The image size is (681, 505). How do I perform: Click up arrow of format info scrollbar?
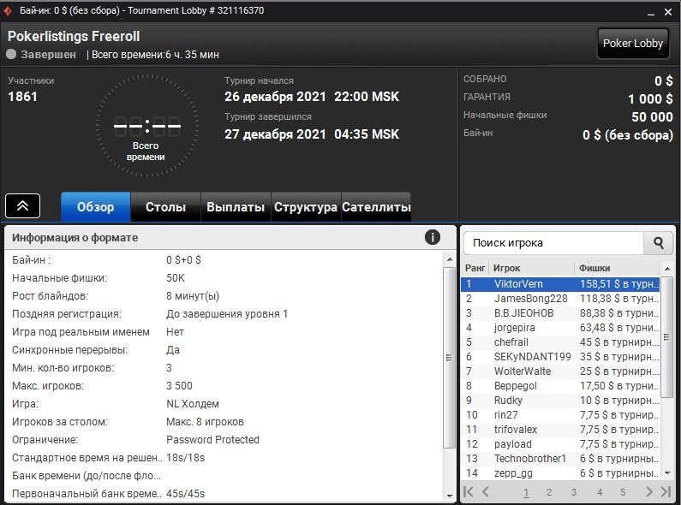point(449,259)
